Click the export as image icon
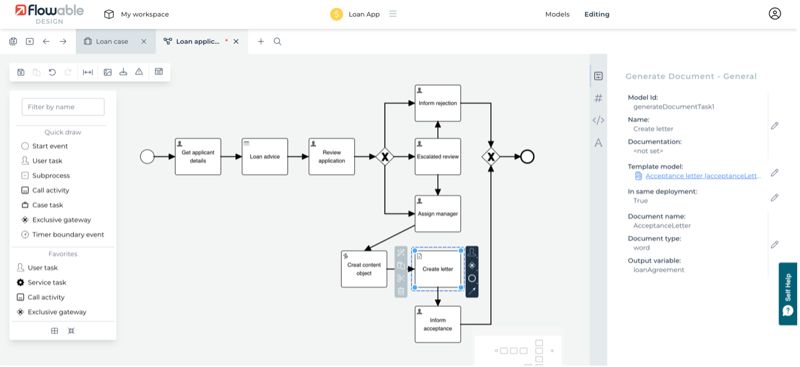 (x=108, y=72)
